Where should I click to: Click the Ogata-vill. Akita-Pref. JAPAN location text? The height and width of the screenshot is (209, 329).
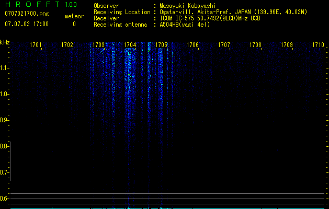(233, 12)
